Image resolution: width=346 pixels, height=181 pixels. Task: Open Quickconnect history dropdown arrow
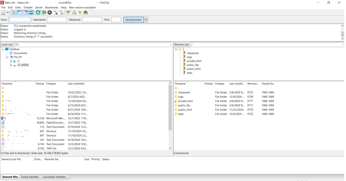[x=146, y=20]
